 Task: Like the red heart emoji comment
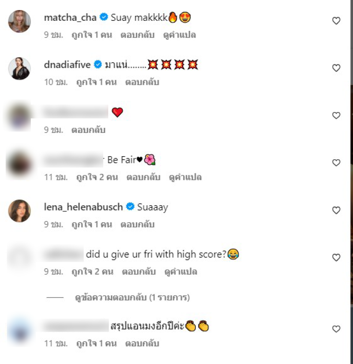click(336, 115)
